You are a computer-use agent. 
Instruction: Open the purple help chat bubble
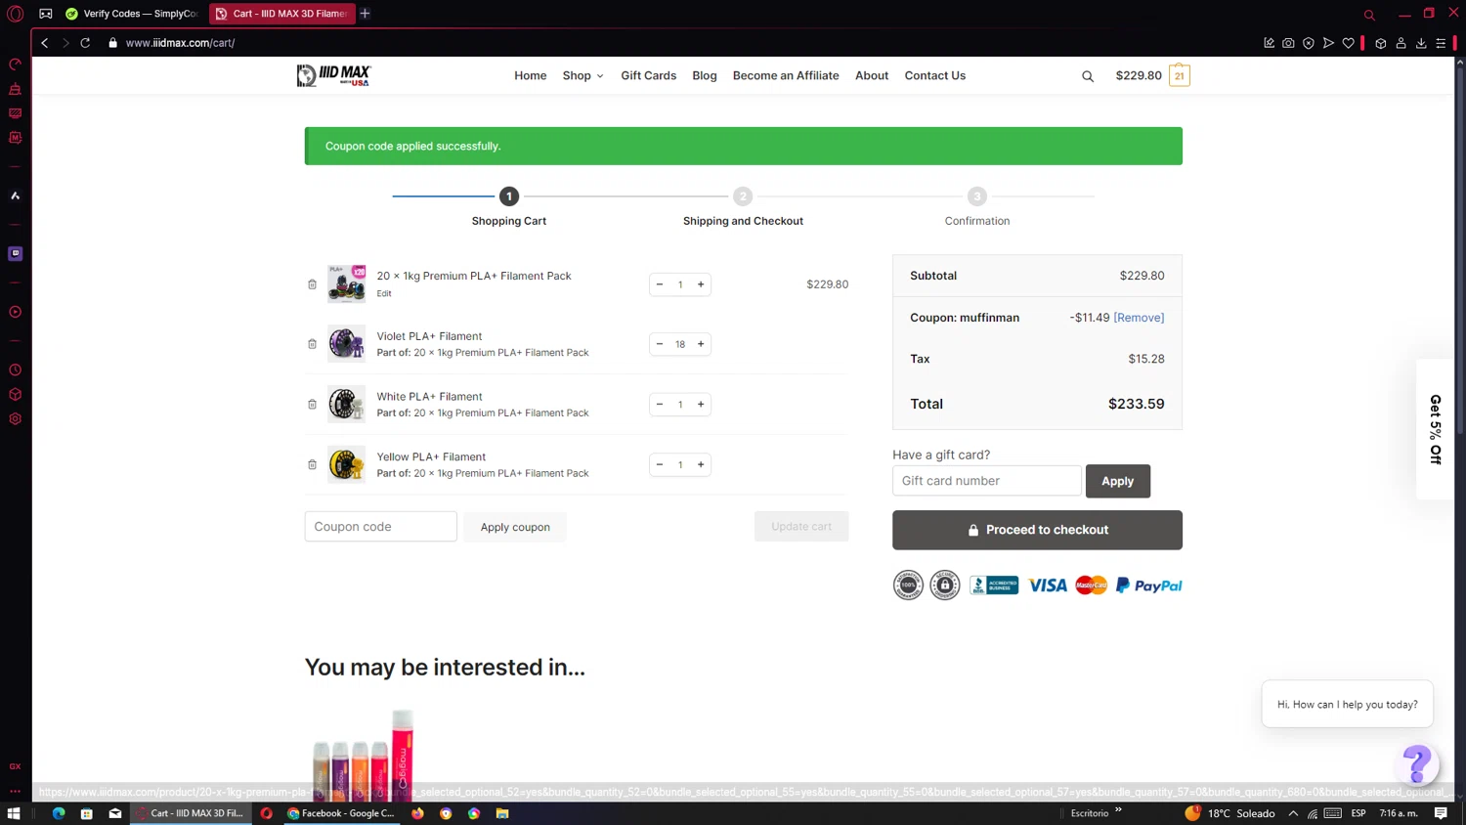click(1416, 763)
